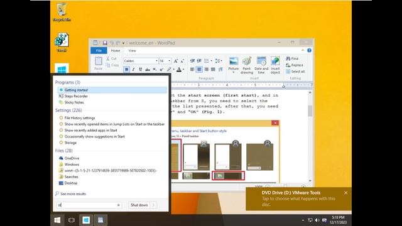Apply Superscript formatting in WordPad
Image resolution: width=402 pixels, height=226 pixels.
161,69
